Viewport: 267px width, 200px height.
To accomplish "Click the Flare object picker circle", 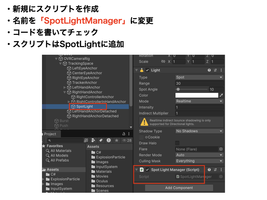I will click(221, 149).
